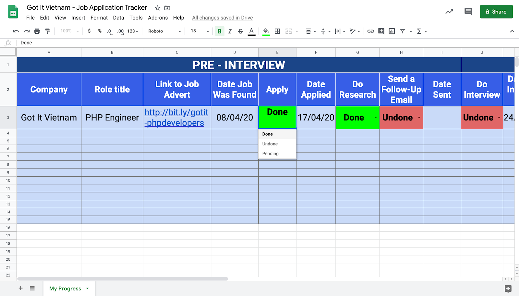Screen dimensions: 519x296
Task: Click the Redo icon in the toolbar
Action: tap(27, 31)
